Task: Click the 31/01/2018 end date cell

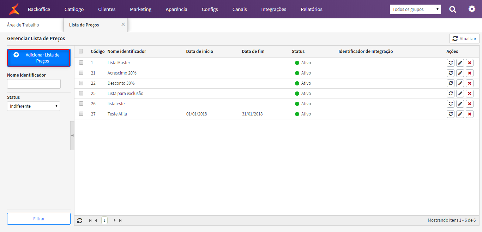Action: tap(252, 114)
